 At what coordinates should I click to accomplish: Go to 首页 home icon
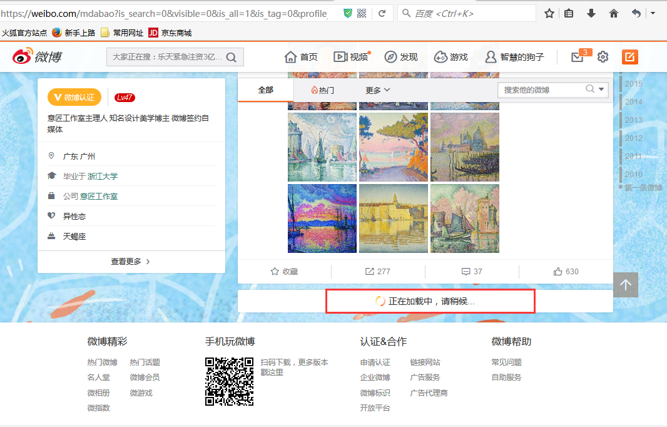pos(301,56)
